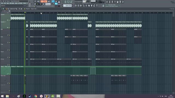
Task: Click the green playhead marker on the ruler
Action: [x=25, y=13]
